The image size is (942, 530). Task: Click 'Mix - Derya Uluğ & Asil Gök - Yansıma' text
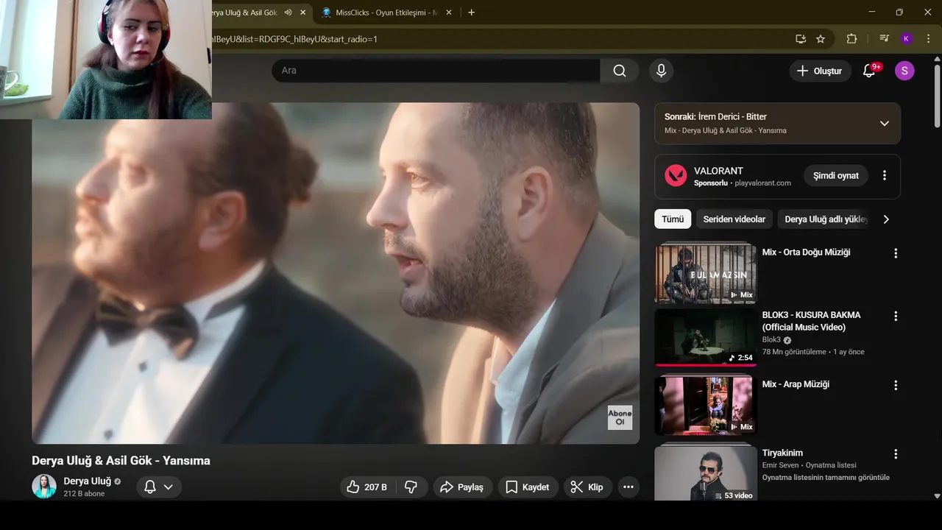725,130
